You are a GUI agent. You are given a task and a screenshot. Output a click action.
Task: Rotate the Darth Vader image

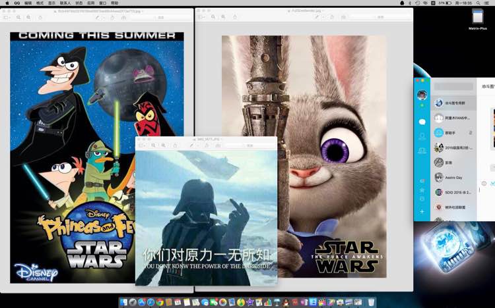(207, 145)
